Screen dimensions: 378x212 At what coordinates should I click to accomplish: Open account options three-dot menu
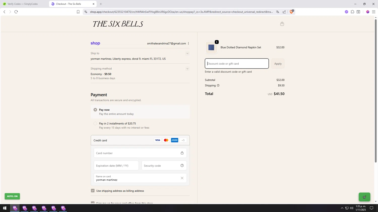(x=188, y=43)
